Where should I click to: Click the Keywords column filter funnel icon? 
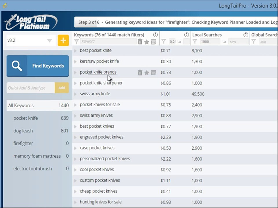76,42
